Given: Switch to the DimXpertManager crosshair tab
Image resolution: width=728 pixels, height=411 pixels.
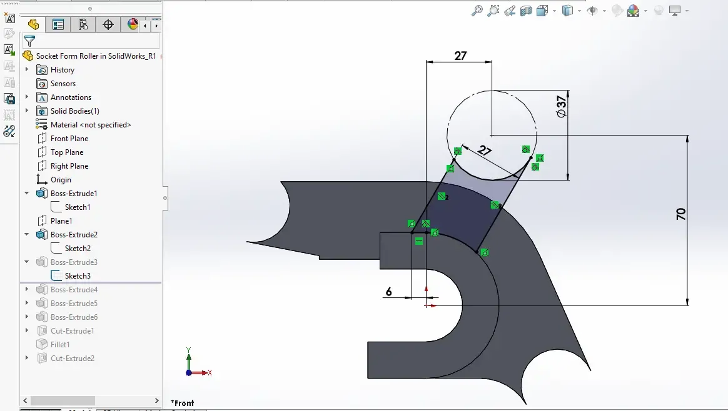Looking at the screenshot, I should (108, 24).
